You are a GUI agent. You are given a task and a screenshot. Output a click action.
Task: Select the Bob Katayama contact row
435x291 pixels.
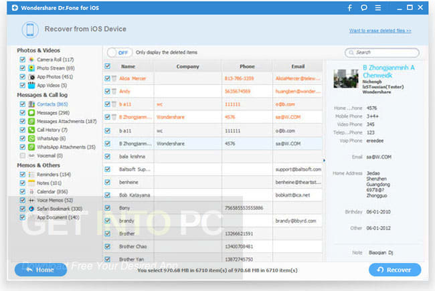[213, 195]
